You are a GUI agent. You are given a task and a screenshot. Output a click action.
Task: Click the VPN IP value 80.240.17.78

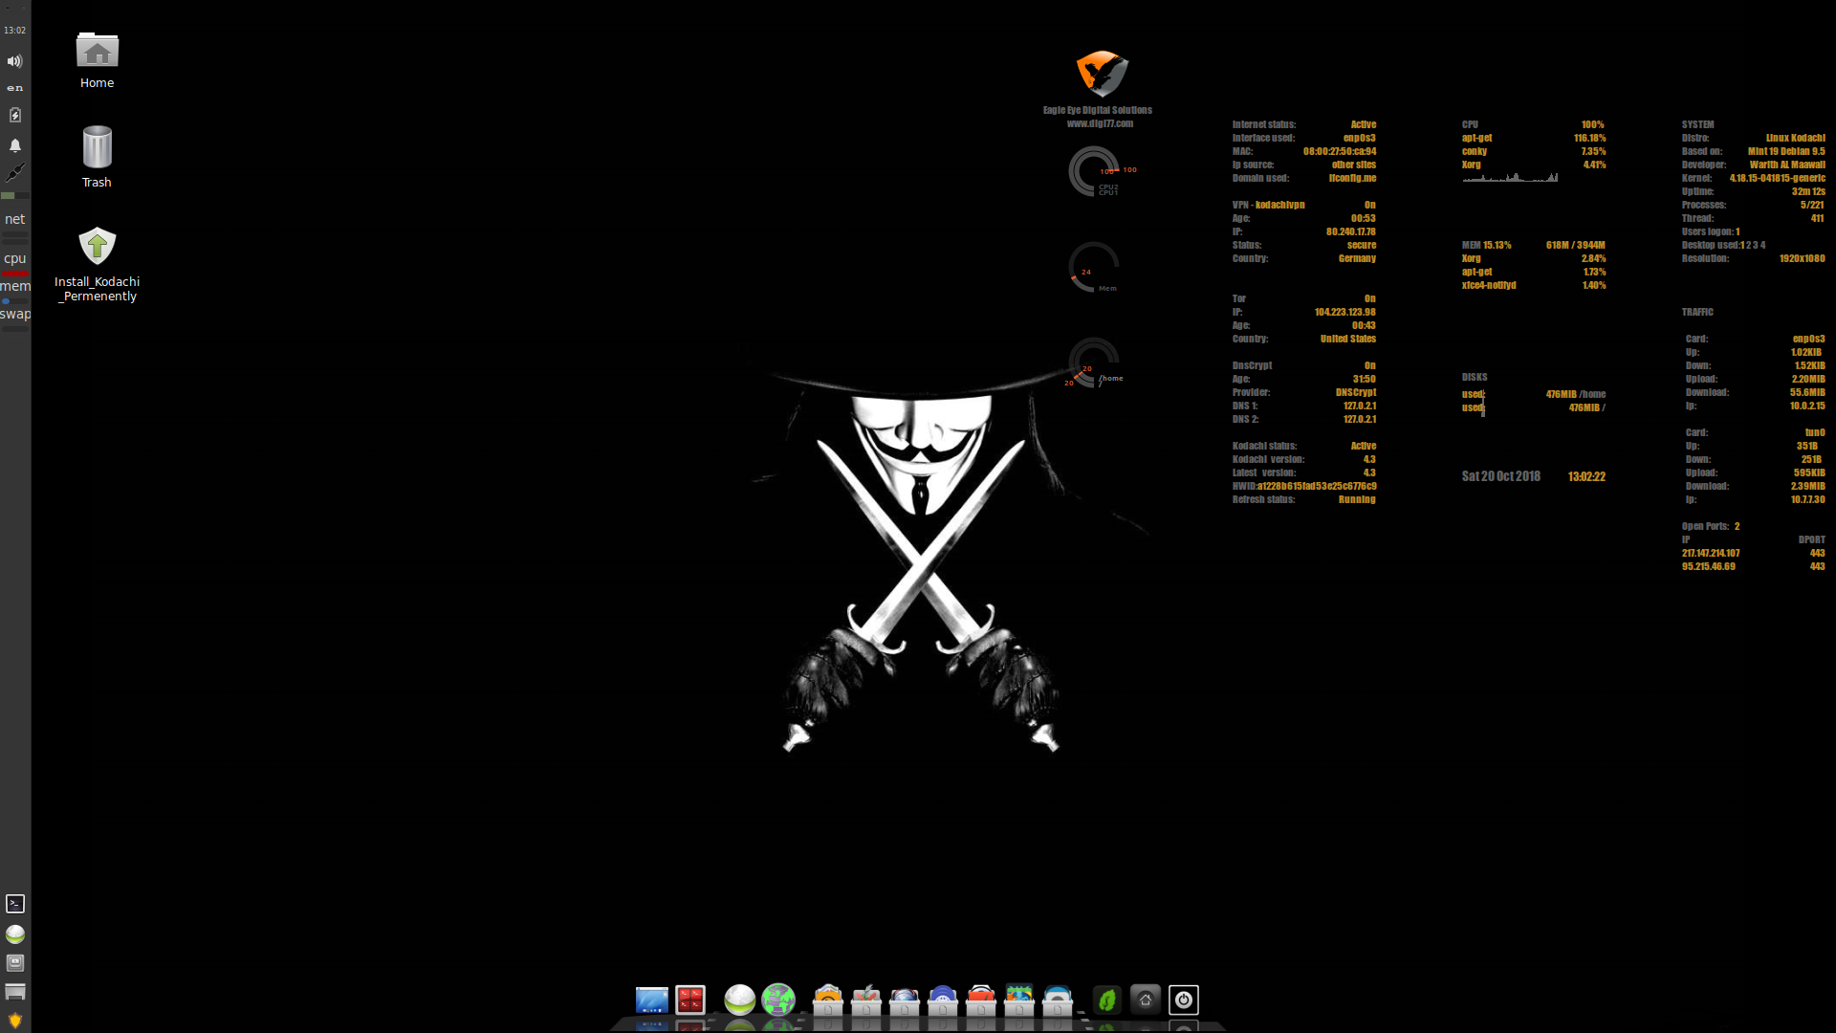coord(1350,231)
